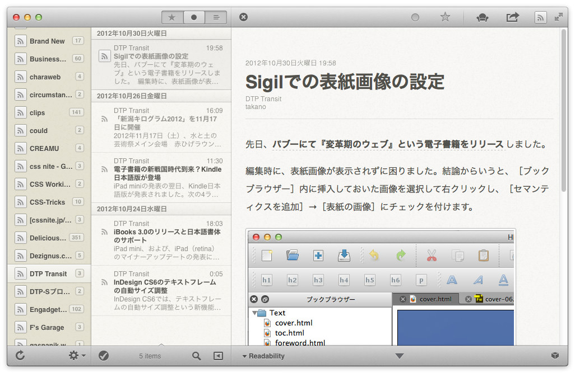Viewport: 575px width, 373px height.
Task: Select the DTP Transit feed in sidebar
Action: pyautogui.click(x=49, y=274)
